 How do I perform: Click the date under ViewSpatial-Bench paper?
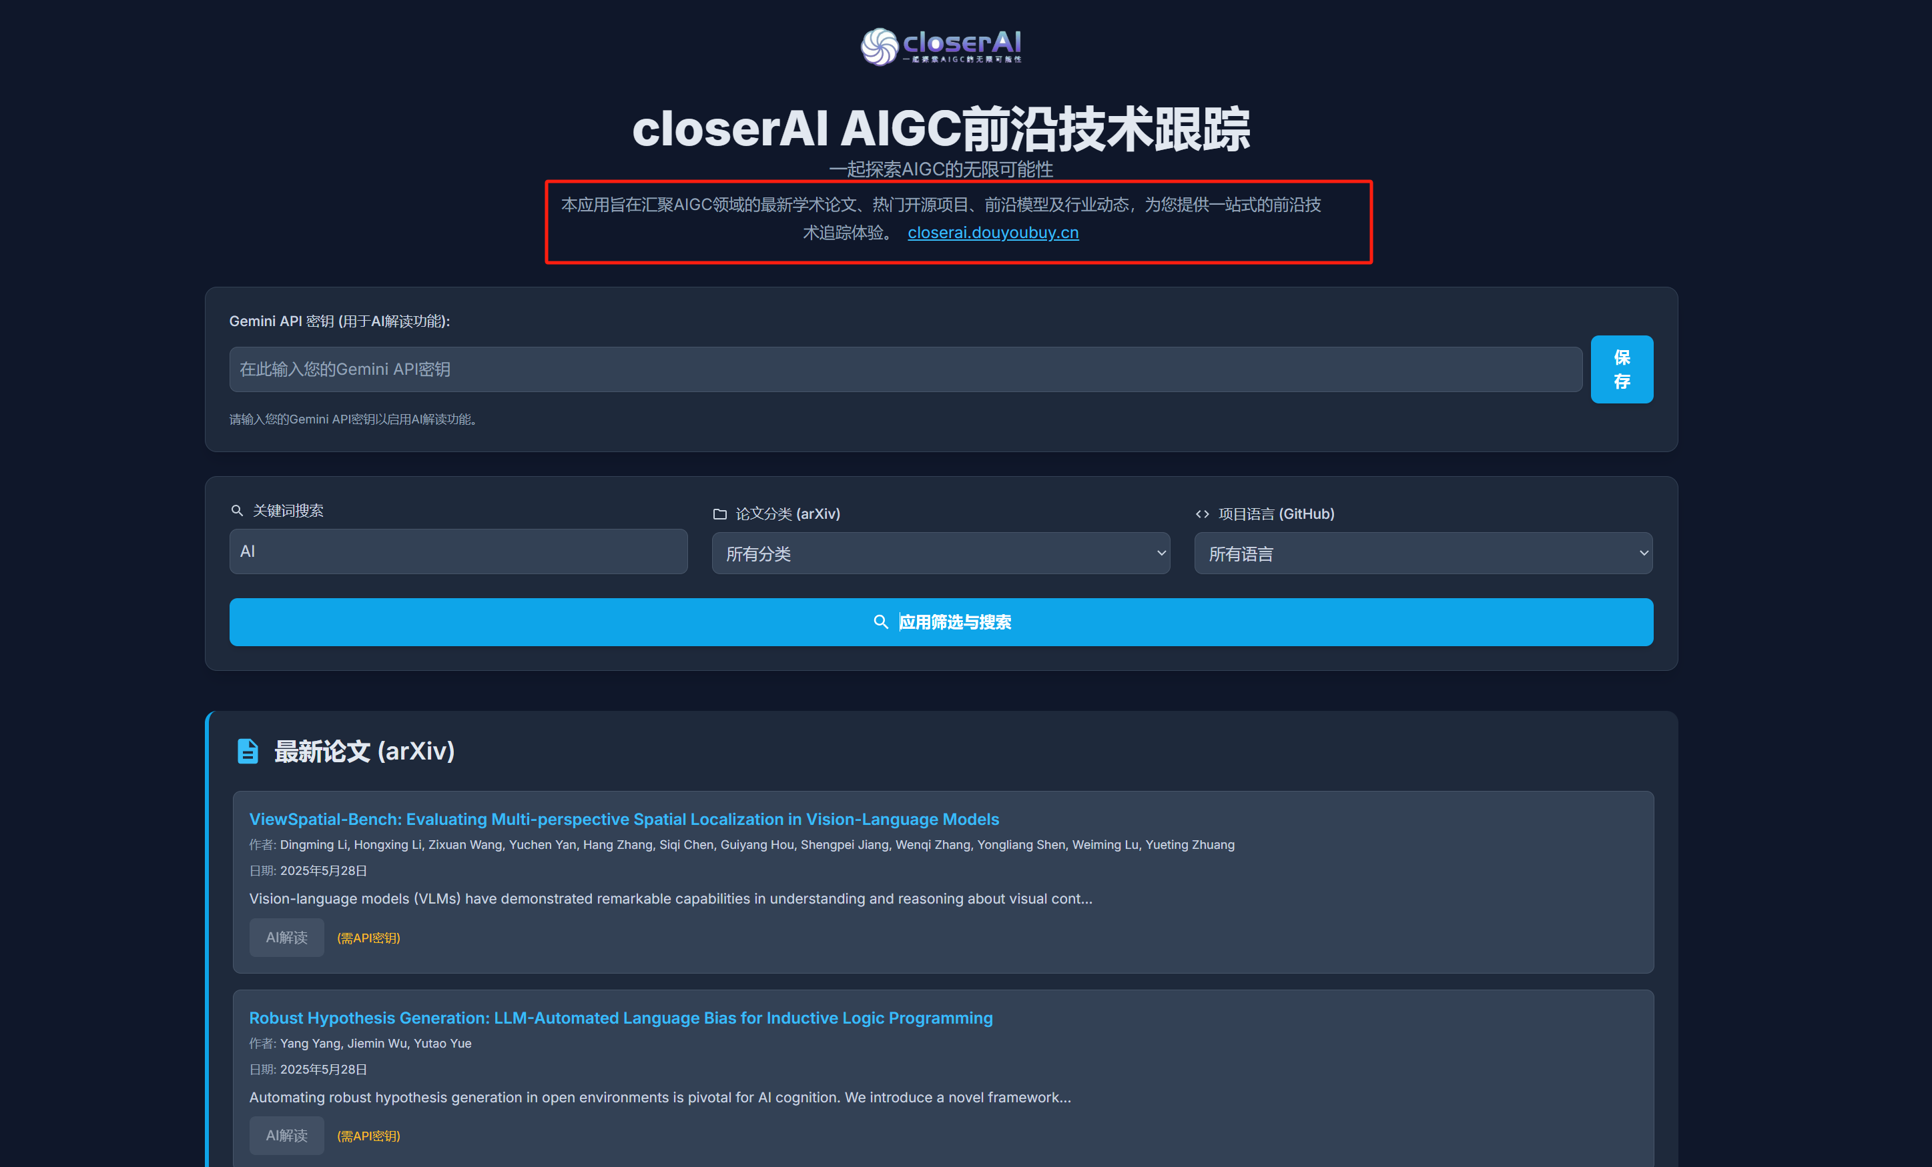point(308,871)
